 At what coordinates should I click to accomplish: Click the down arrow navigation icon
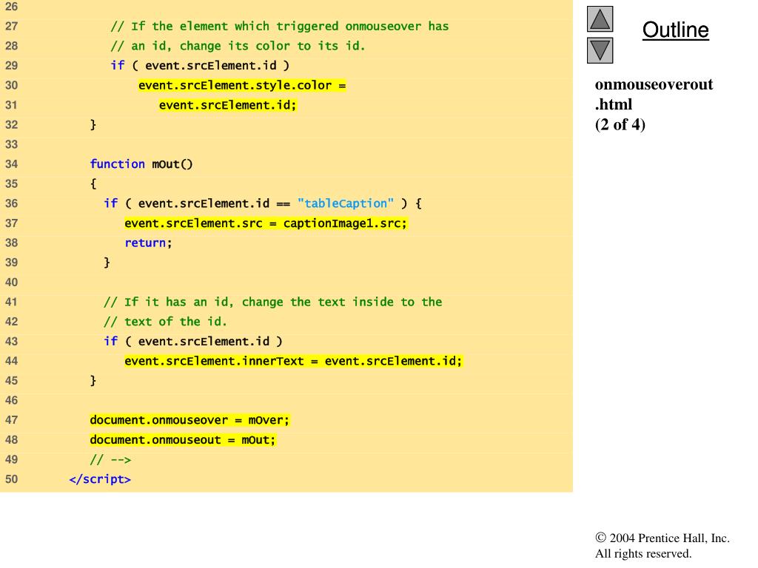[600, 51]
